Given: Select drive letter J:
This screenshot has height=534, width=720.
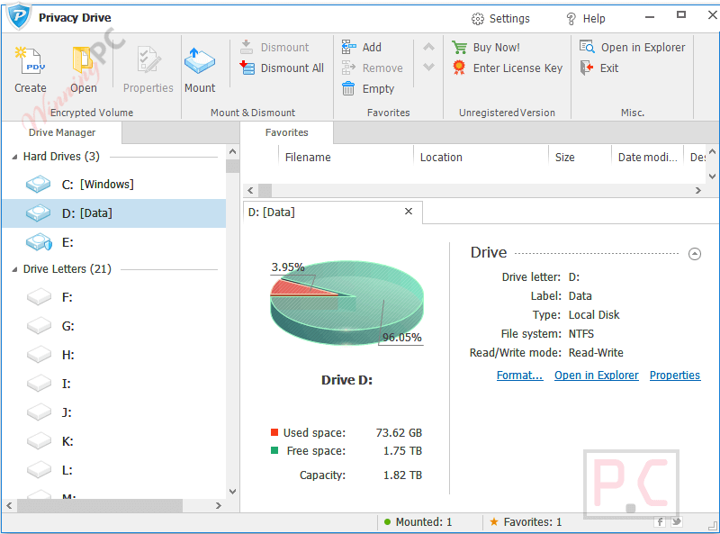Looking at the screenshot, I should click(x=114, y=412).
